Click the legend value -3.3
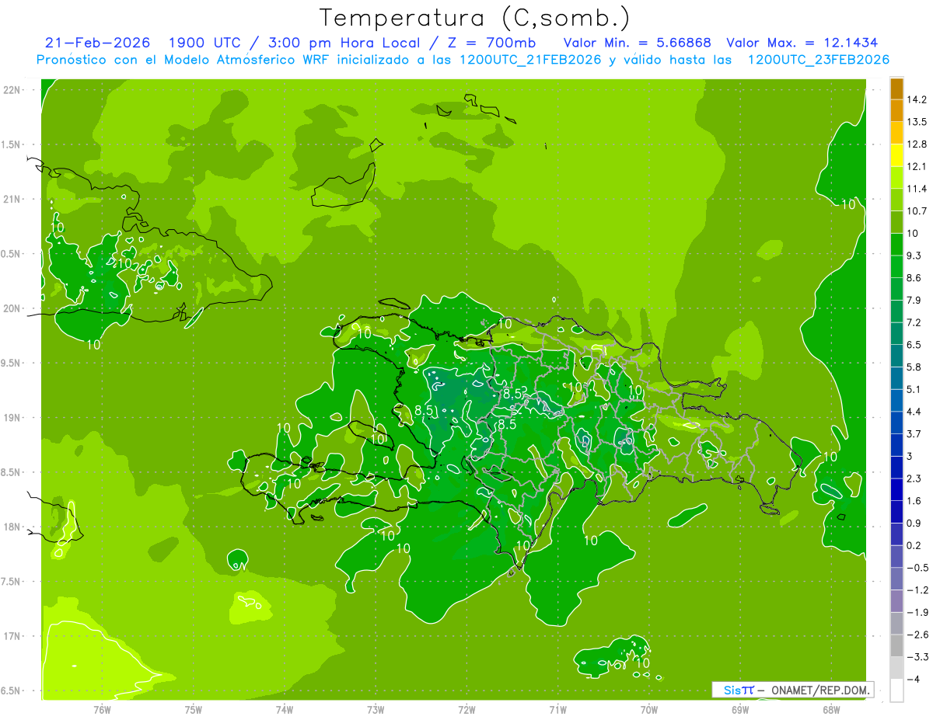The height and width of the screenshot is (720, 933). tap(917, 657)
